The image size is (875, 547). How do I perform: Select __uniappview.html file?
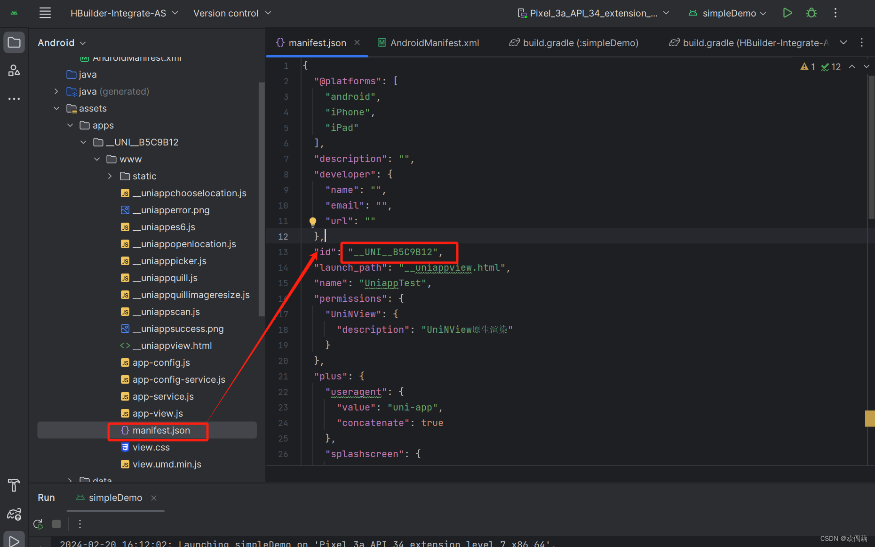point(166,346)
